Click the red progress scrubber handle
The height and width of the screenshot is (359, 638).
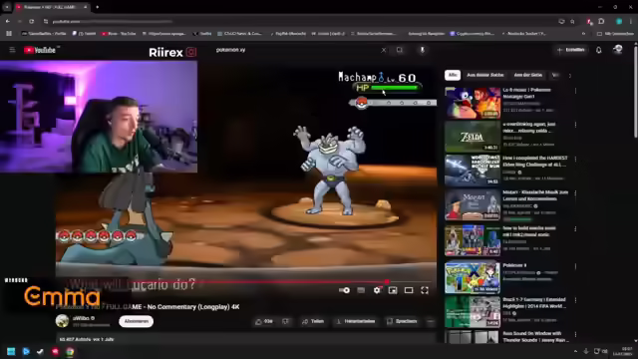[x=387, y=281]
